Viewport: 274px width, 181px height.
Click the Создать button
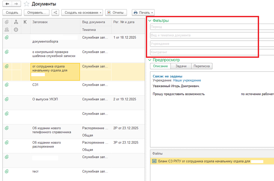[x=12, y=13]
